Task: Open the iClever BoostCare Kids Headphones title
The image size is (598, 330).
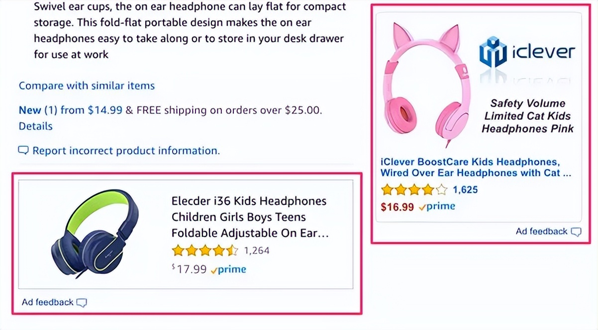Action: pyautogui.click(x=475, y=167)
